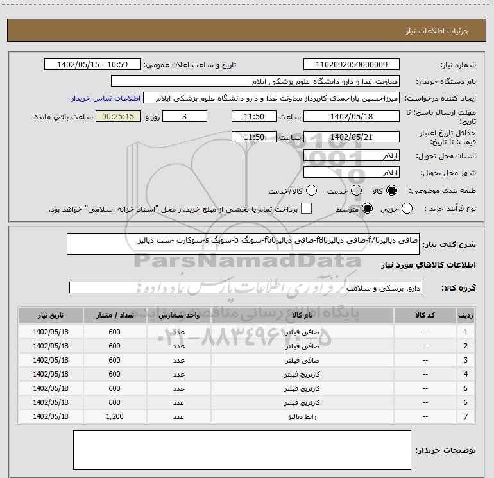This screenshot has height=478, width=494.
Task: Click the buyer organization name field
Action: tap(255, 81)
